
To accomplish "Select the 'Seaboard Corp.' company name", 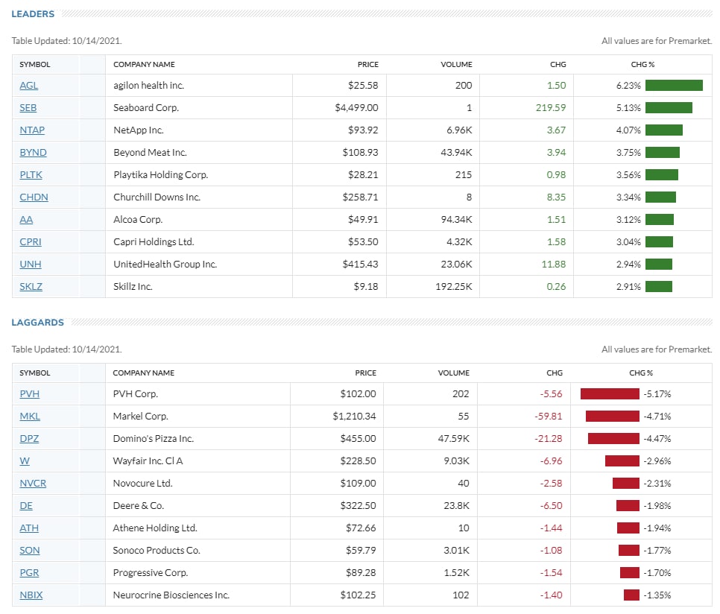I will click(x=146, y=108).
